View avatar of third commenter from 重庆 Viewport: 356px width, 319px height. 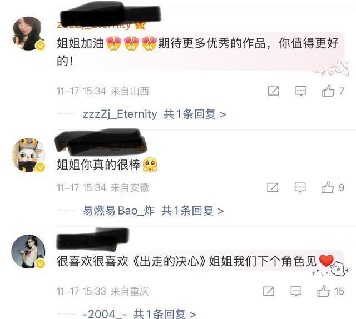click(x=28, y=251)
